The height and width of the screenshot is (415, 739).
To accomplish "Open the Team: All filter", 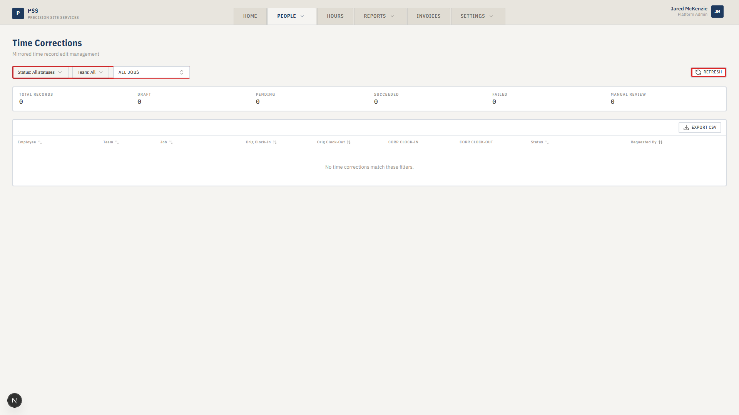I will coord(90,72).
